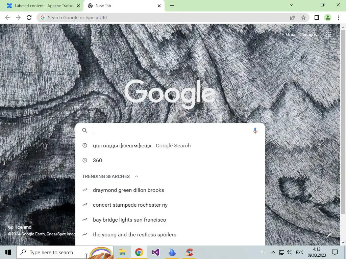Open the Google Earth photo credit link
Image resolution: width=346 pixels, height=259 pixels.
(42, 234)
